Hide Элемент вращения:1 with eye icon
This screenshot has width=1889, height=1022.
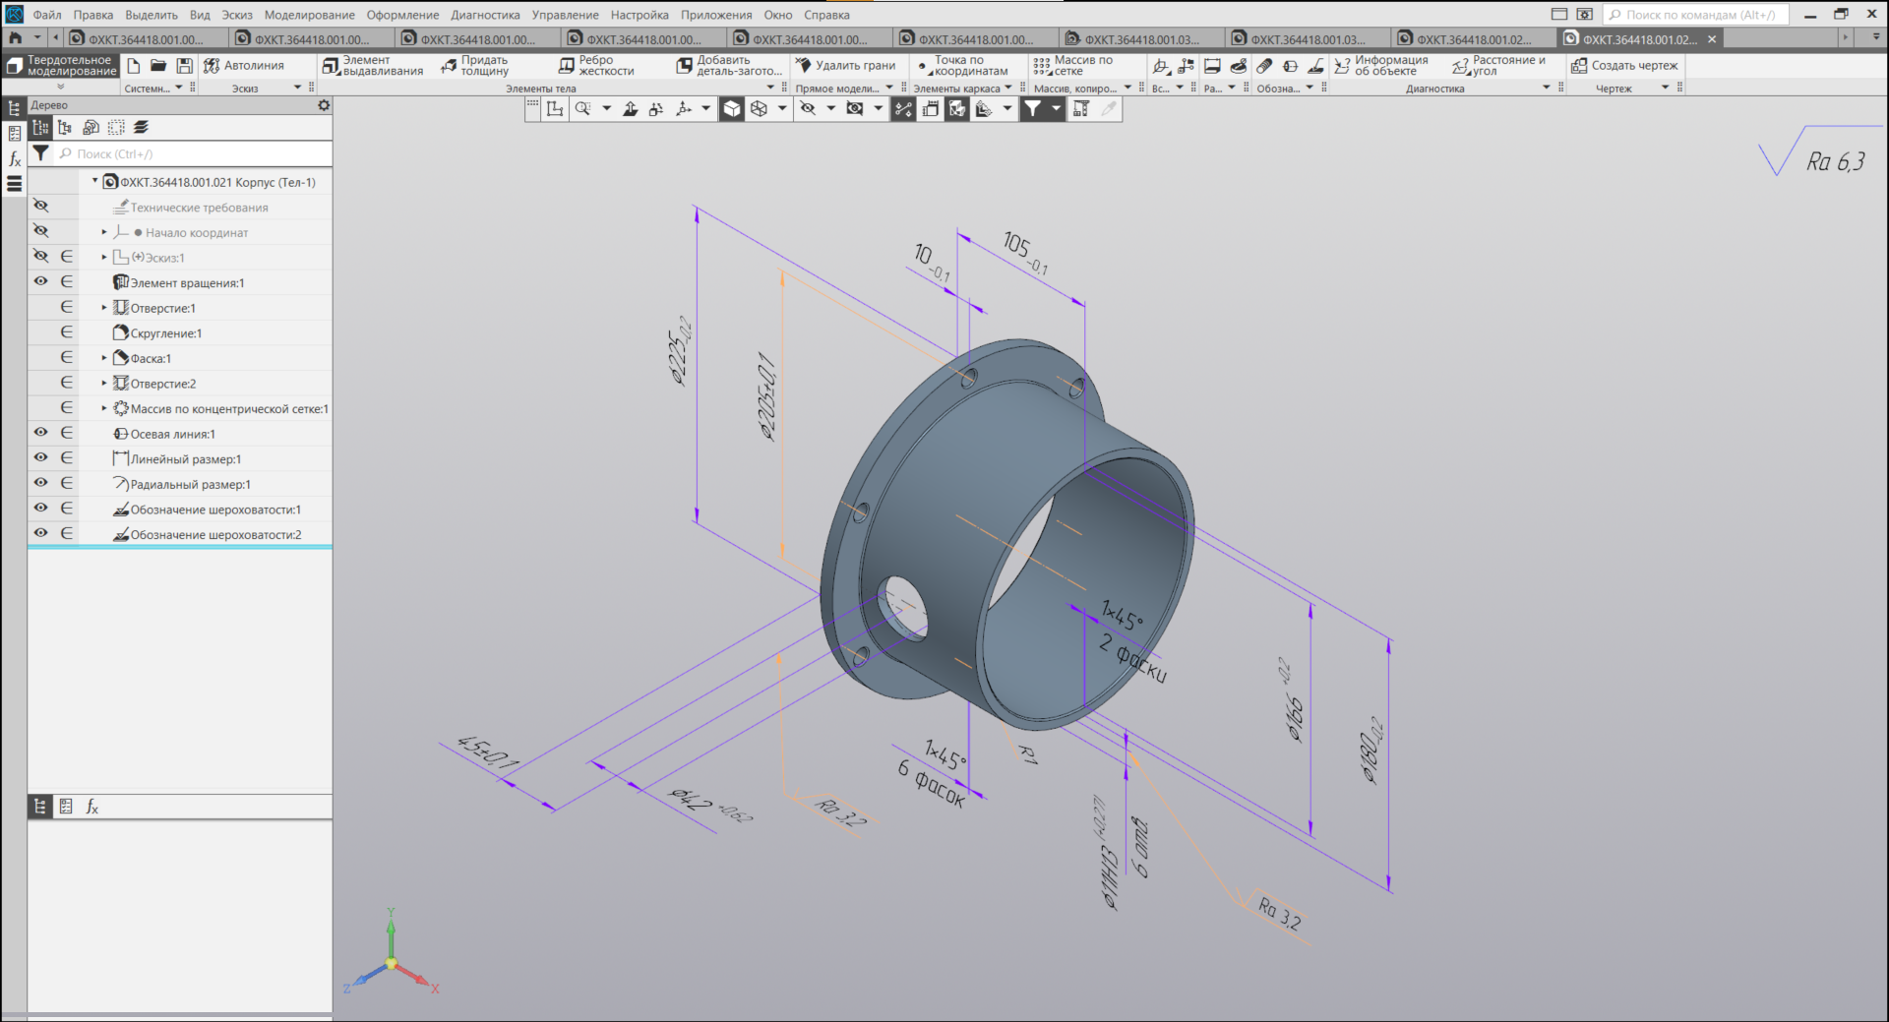(x=40, y=282)
